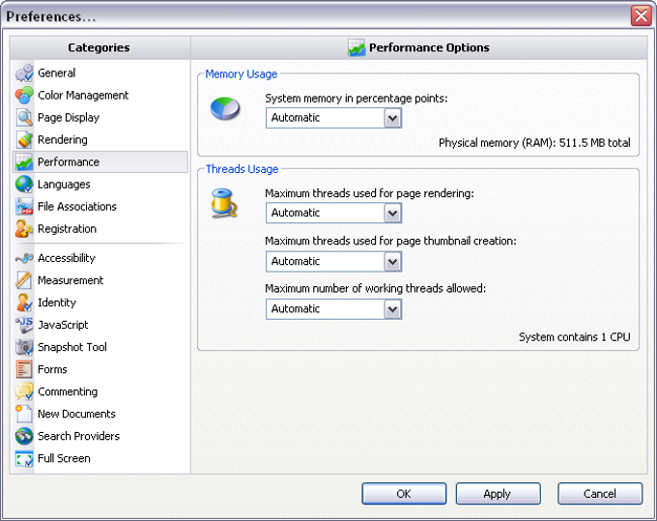Viewport: 657px width, 521px height.
Task: Expand the system memory percentage dropdown arrow
Action: (392, 118)
